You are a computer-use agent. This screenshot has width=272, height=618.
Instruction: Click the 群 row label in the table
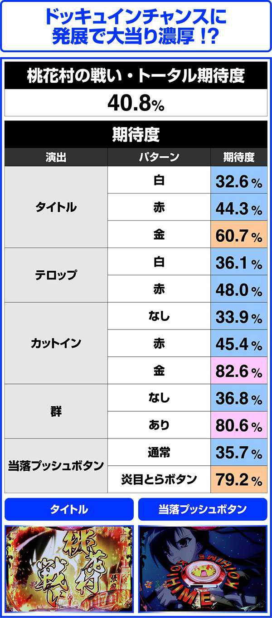(56, 412)
